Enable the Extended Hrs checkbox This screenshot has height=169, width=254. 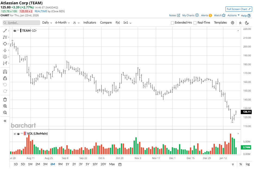point(172,23)
